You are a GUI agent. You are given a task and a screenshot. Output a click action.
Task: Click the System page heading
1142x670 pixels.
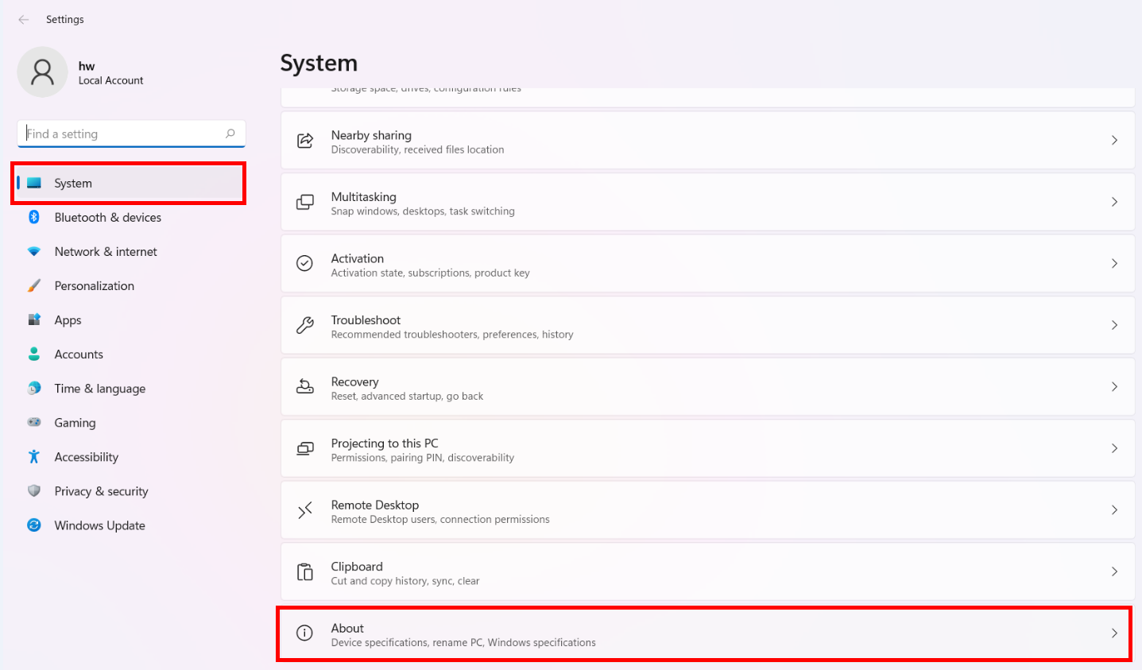(319, 63)
